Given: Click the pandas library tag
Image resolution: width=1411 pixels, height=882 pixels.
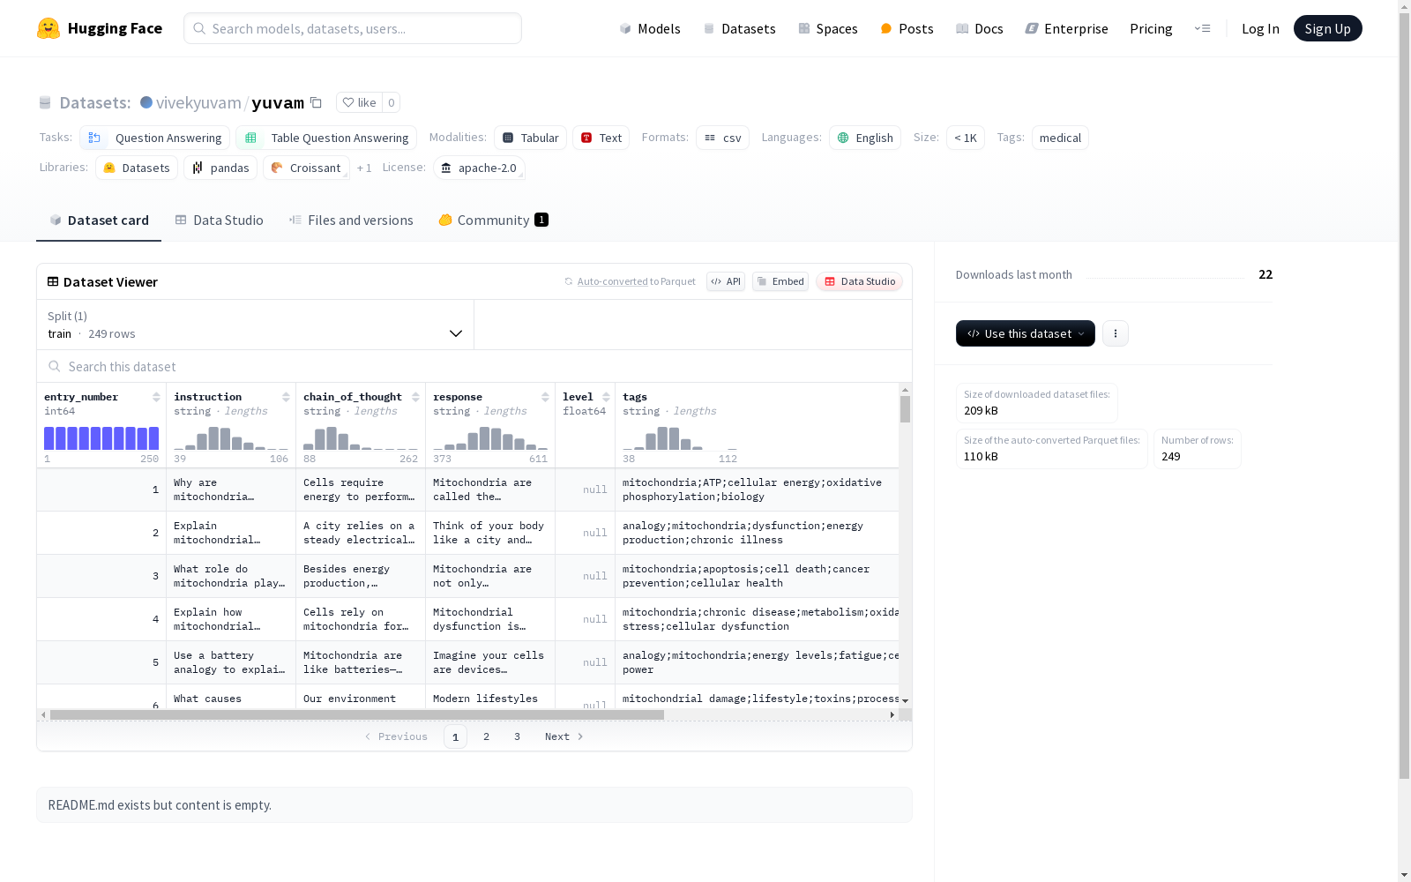Looking at the screenshot, I should (220, 168).
